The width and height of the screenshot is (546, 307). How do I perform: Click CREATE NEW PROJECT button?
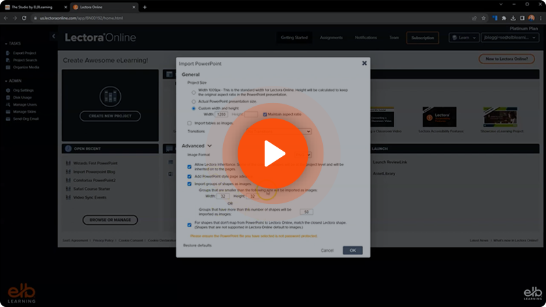point(110,116)
